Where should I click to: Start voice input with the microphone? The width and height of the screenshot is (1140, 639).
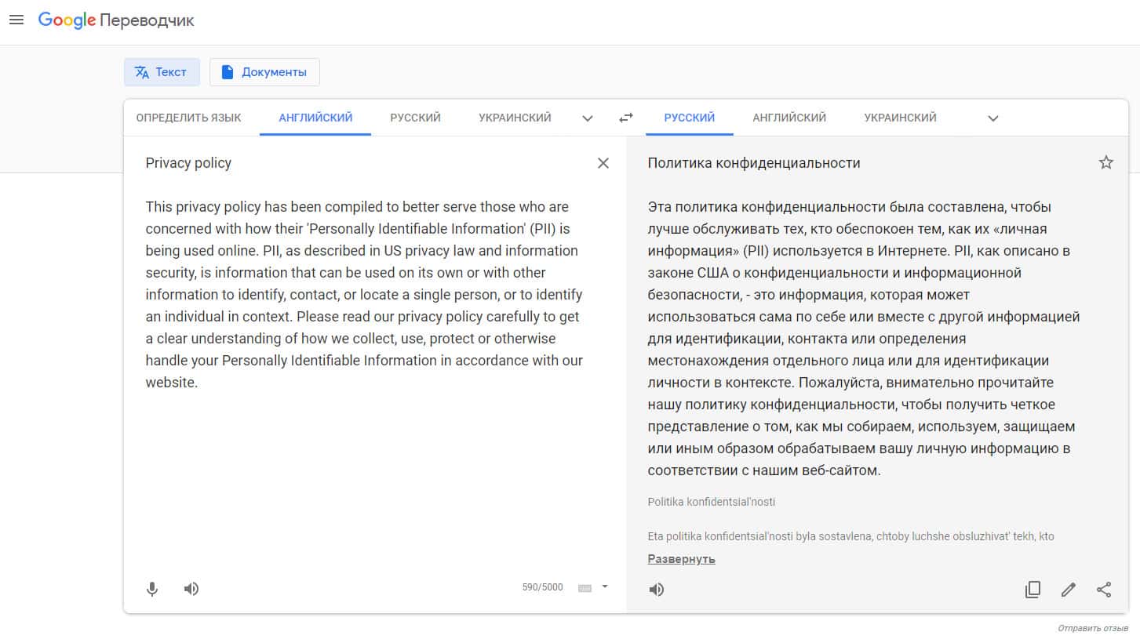coord(152,589)
